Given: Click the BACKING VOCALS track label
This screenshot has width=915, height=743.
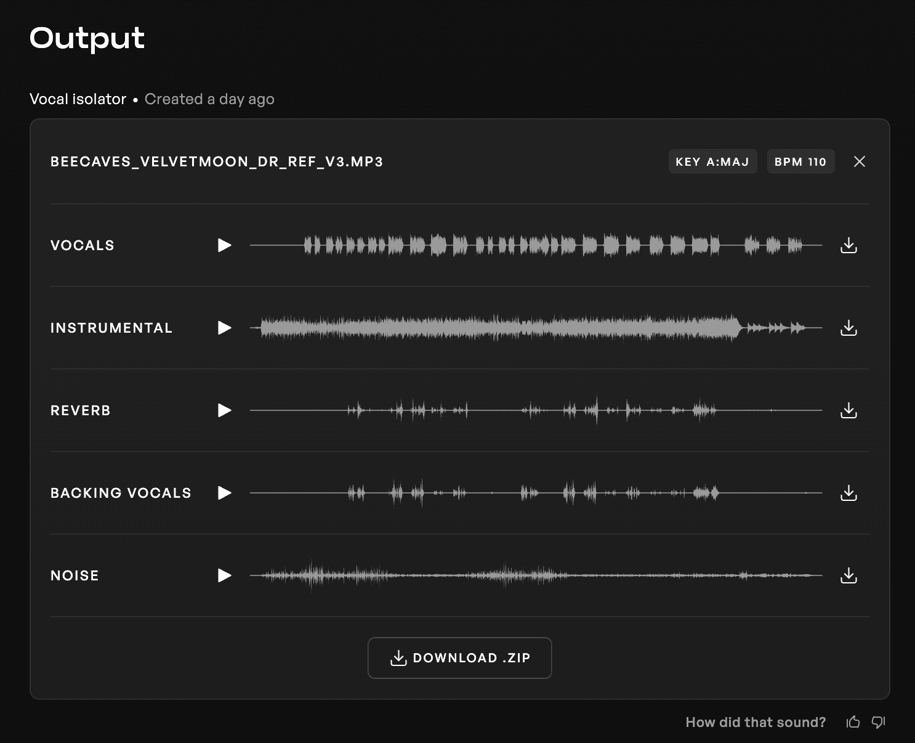Looking at the screenshot, I should pyautogui.click(x=121, y=493).
